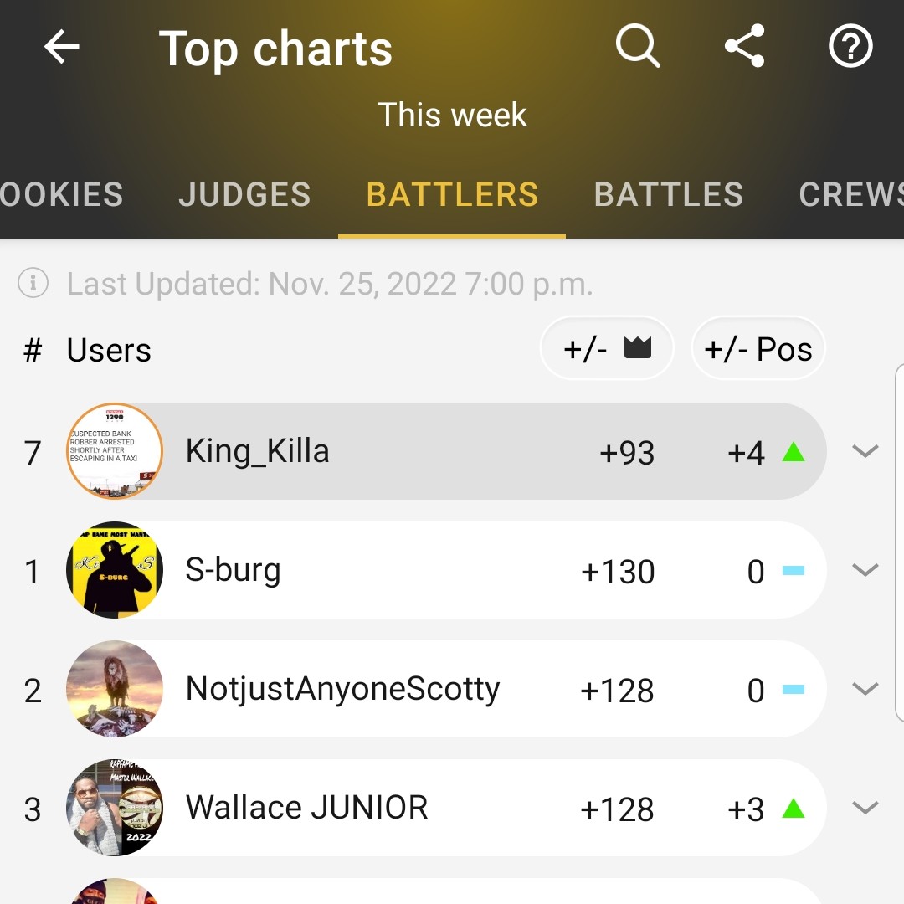Open King_Killa avatar thumbnail
The image size is (904, 904).
pos(115,451)
